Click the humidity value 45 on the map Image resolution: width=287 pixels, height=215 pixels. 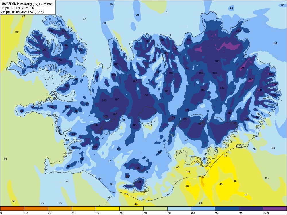pos(195,162)
